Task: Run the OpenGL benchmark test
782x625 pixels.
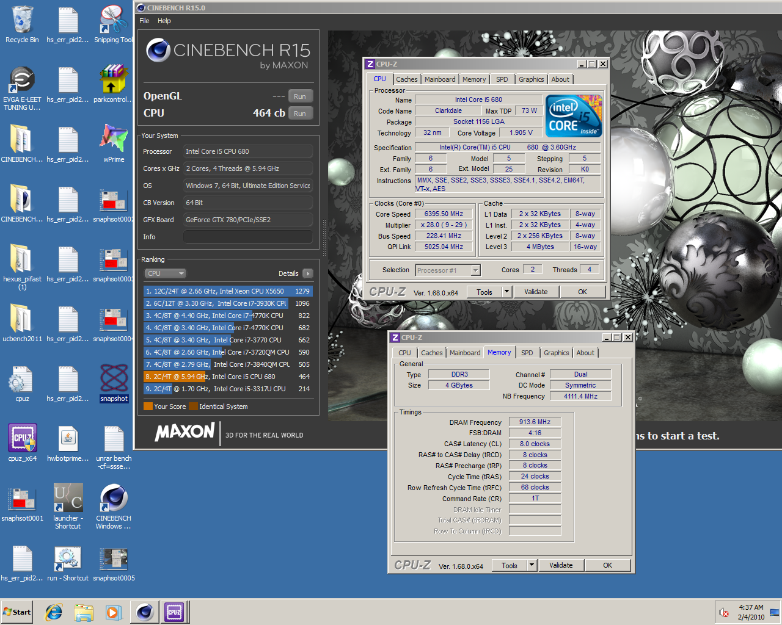Action: (299, 96)
